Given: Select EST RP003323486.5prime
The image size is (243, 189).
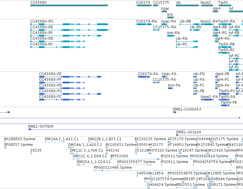Looking at the screenshot, I should pyautogui.click(x=163, y=170).
